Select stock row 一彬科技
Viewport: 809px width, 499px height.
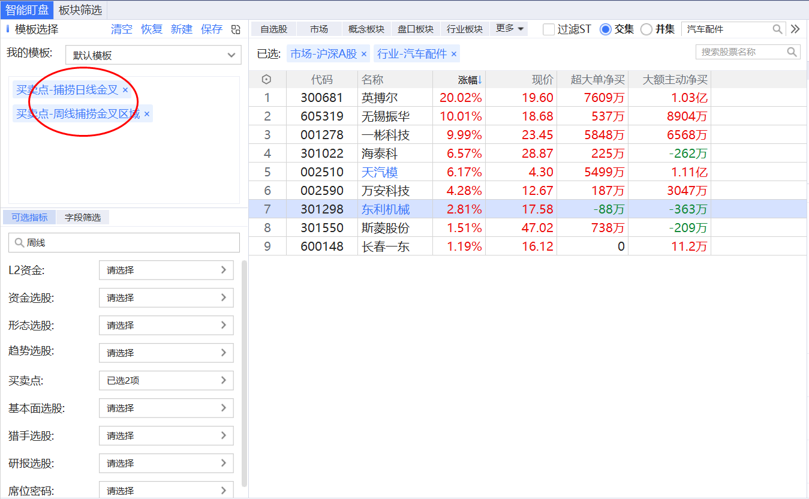[x=528, y=135]
